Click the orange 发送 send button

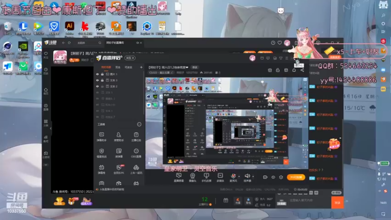[x=337, y=202]
